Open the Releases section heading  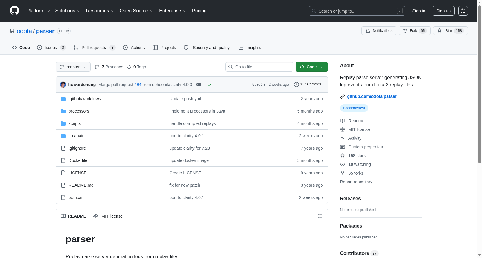(350, 199)
